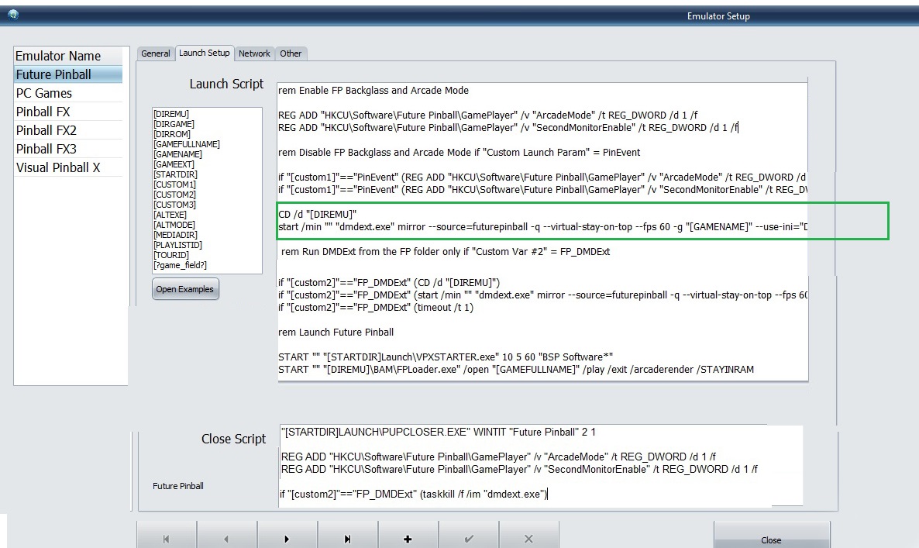
Task: Pick [CUSTOM1] variable from list
Action: pos(174,184)
